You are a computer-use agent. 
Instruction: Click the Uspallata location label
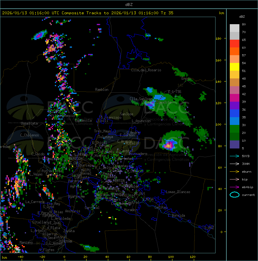pos(29,123)
